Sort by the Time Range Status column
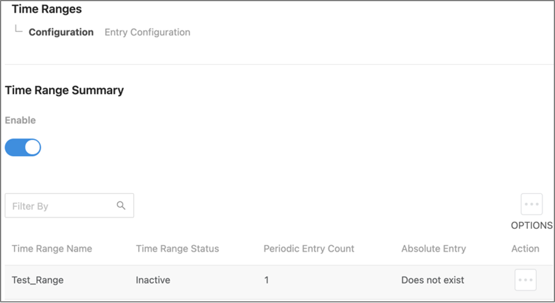This screenshot has height=303, width=555. [x=177, y=249]
